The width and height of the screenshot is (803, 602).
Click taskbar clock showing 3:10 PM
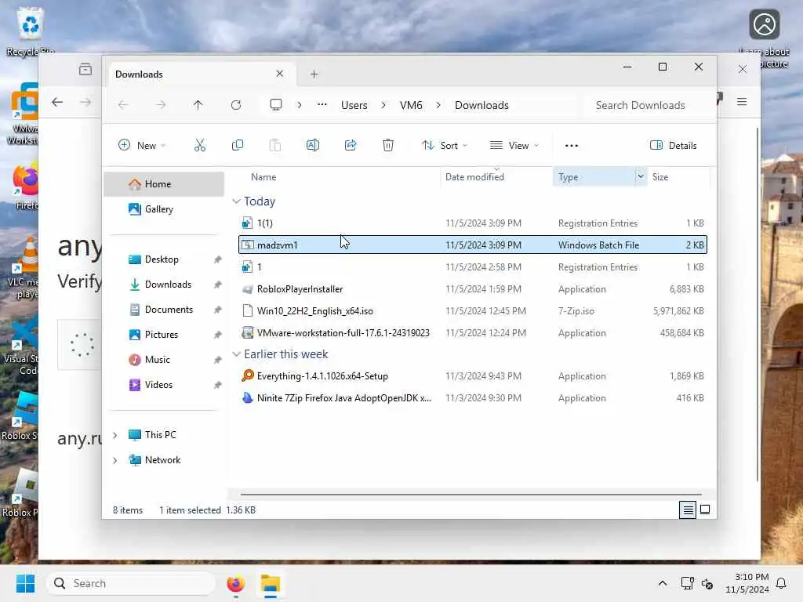(747, 583)
